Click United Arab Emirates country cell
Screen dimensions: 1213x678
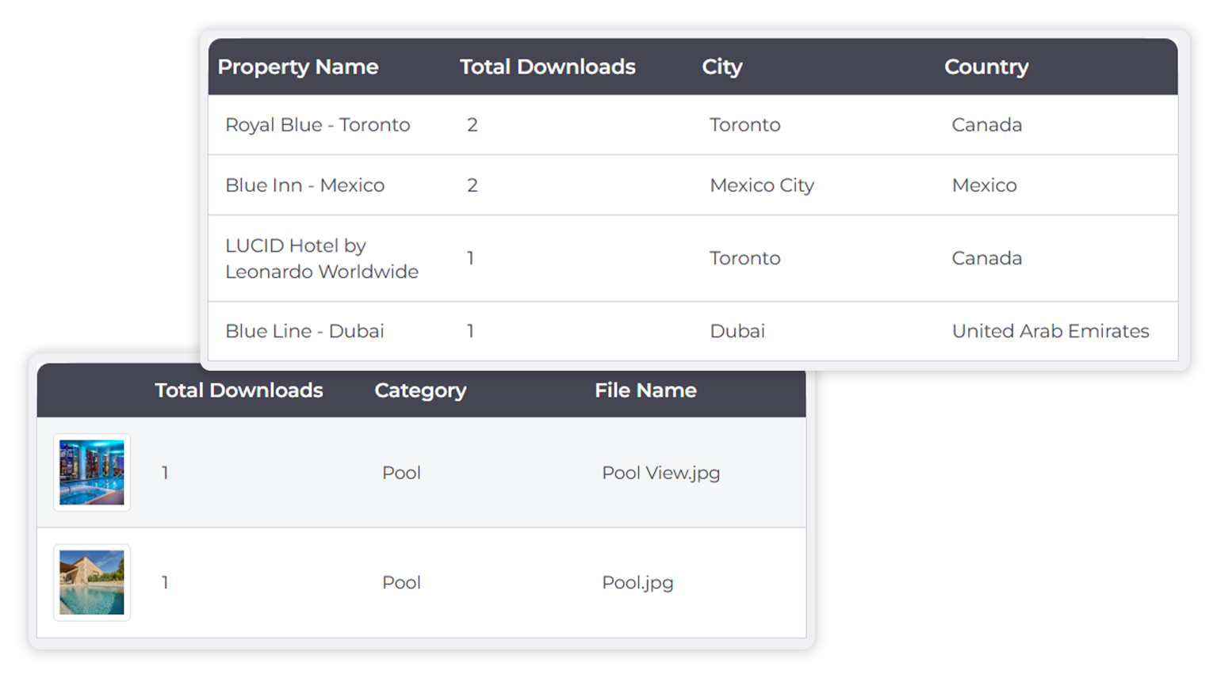point(1050,331)
